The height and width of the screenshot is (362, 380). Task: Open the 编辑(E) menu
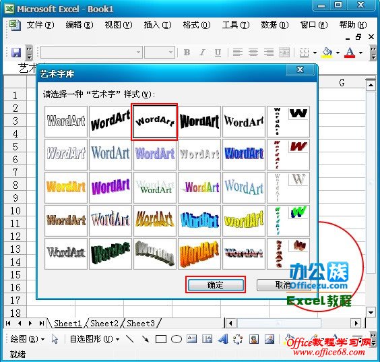[80, 25]
